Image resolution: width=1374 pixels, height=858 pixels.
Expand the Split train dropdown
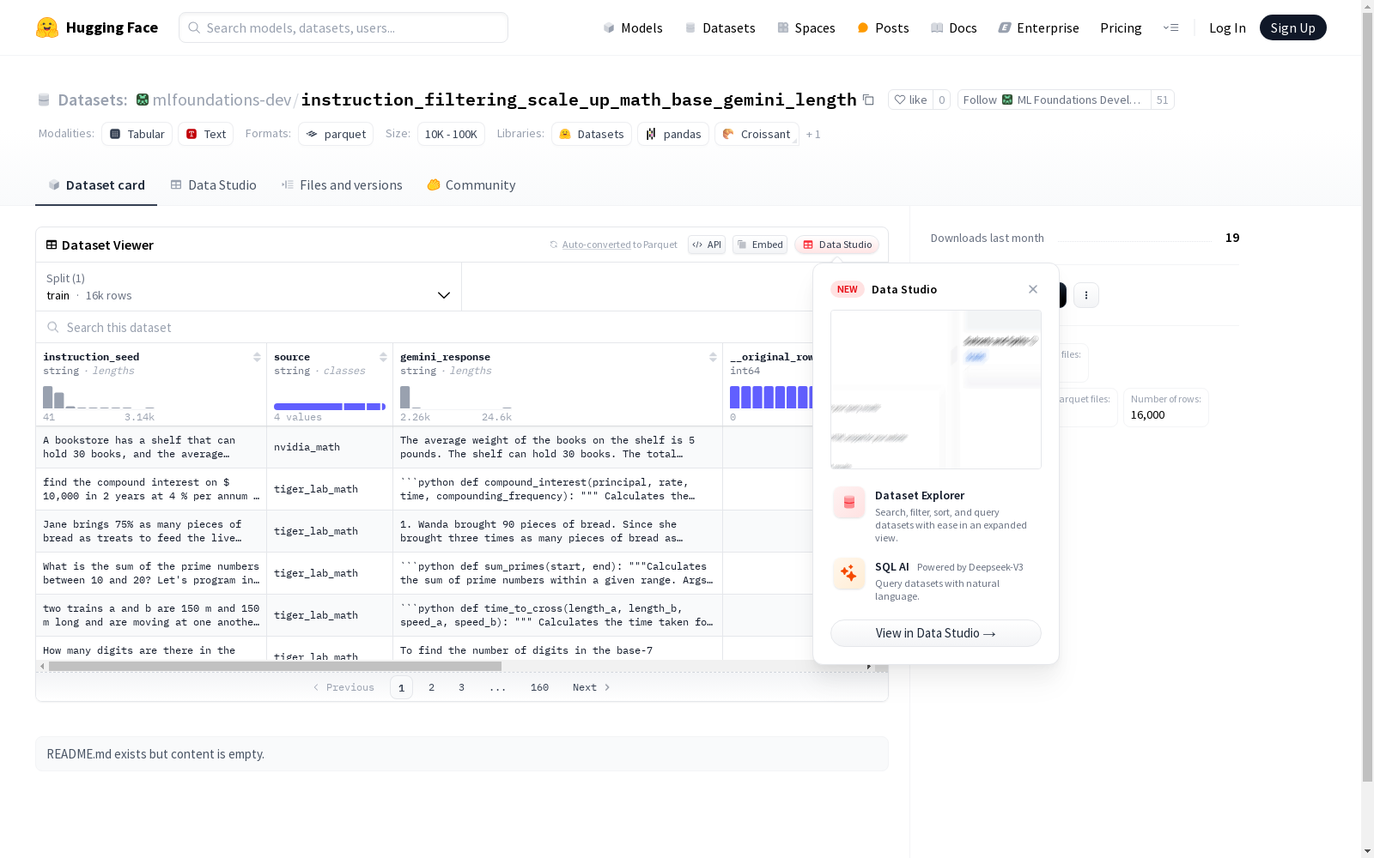tap(248, 287)
